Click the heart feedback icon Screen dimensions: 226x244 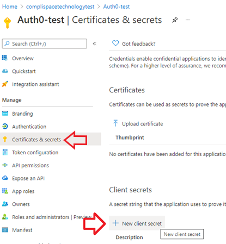tap(115, 43)
